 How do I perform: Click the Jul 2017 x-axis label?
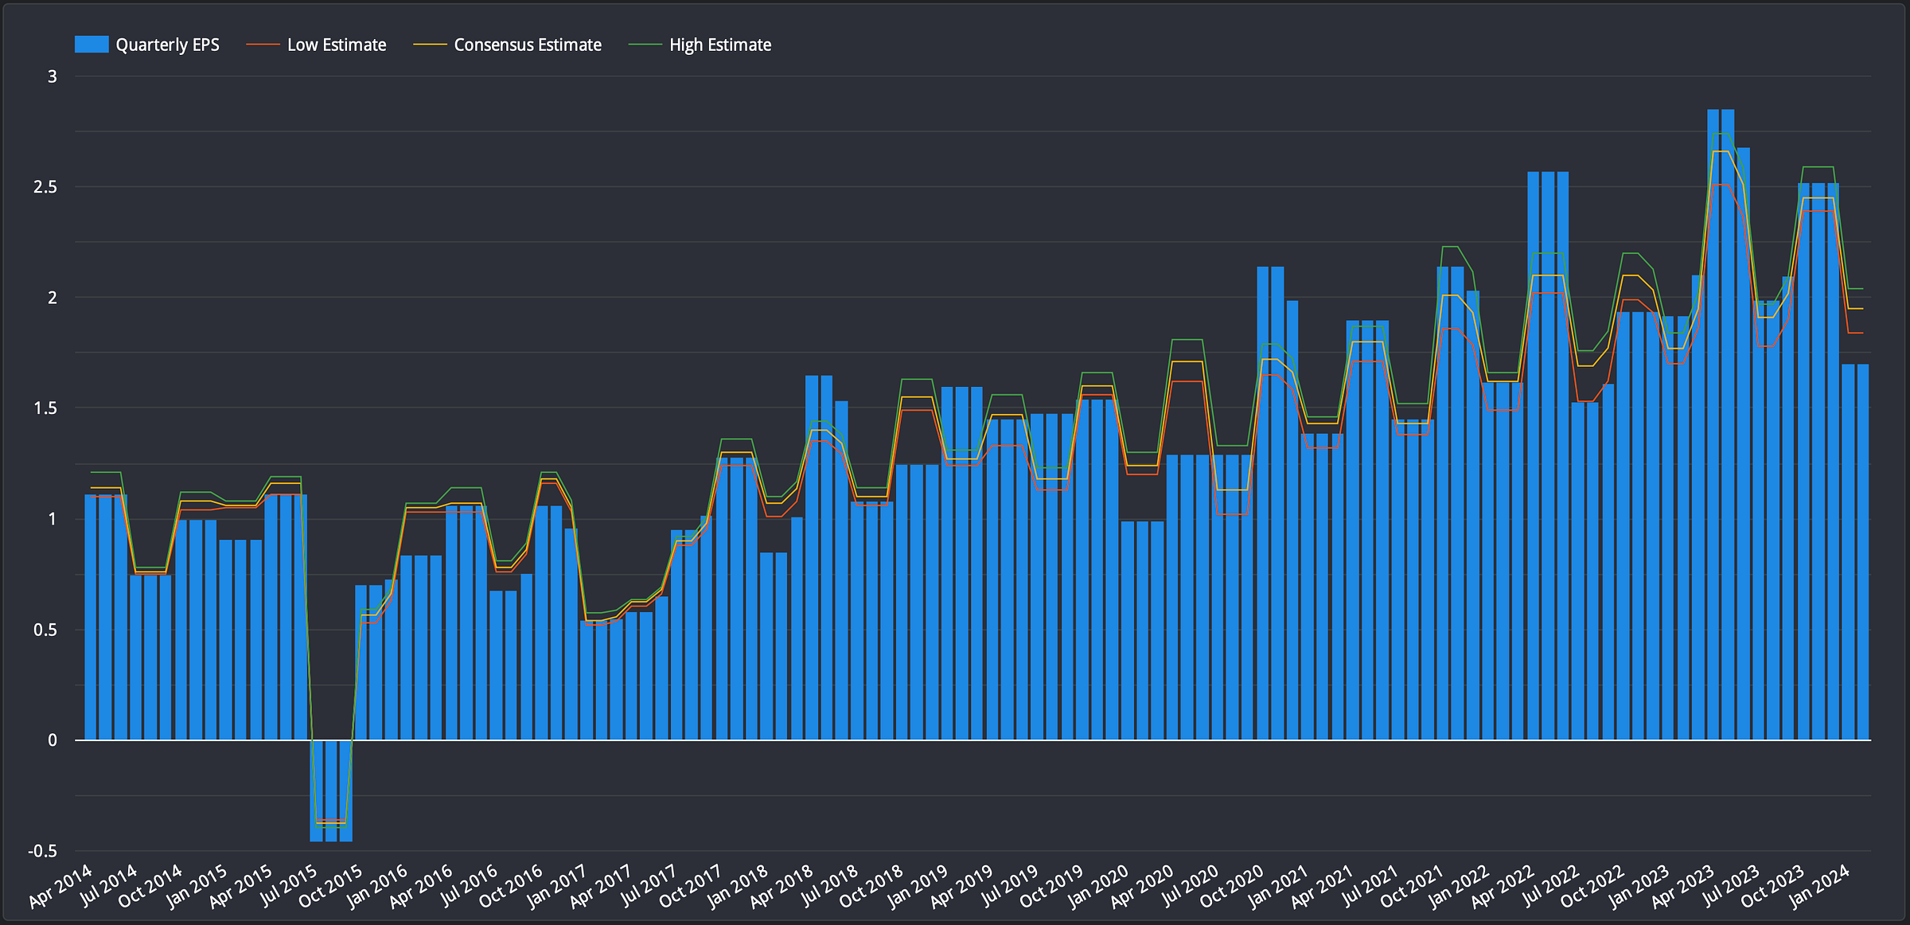(649, 885)
